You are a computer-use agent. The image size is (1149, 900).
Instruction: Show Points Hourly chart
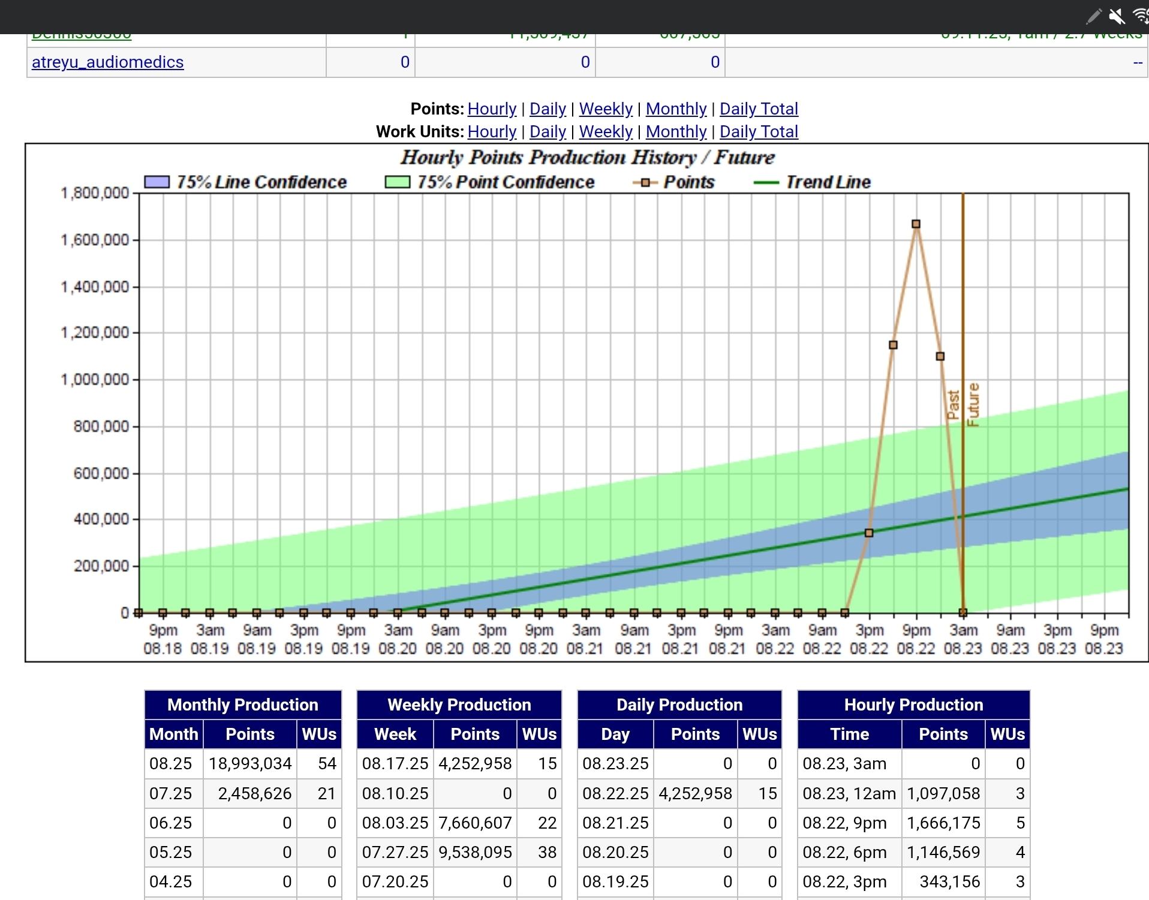[x=492, y=109]
